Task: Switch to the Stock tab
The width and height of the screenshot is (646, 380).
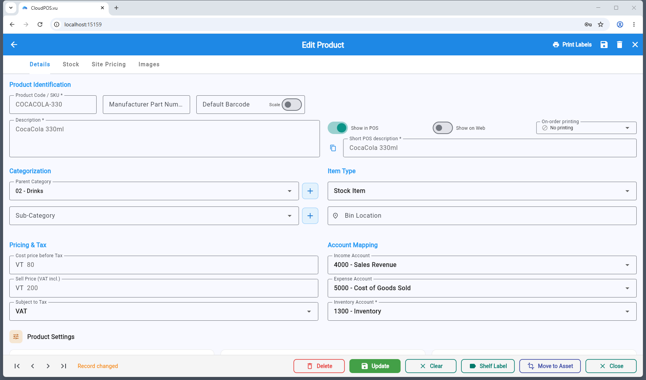Action: (71, 64)
